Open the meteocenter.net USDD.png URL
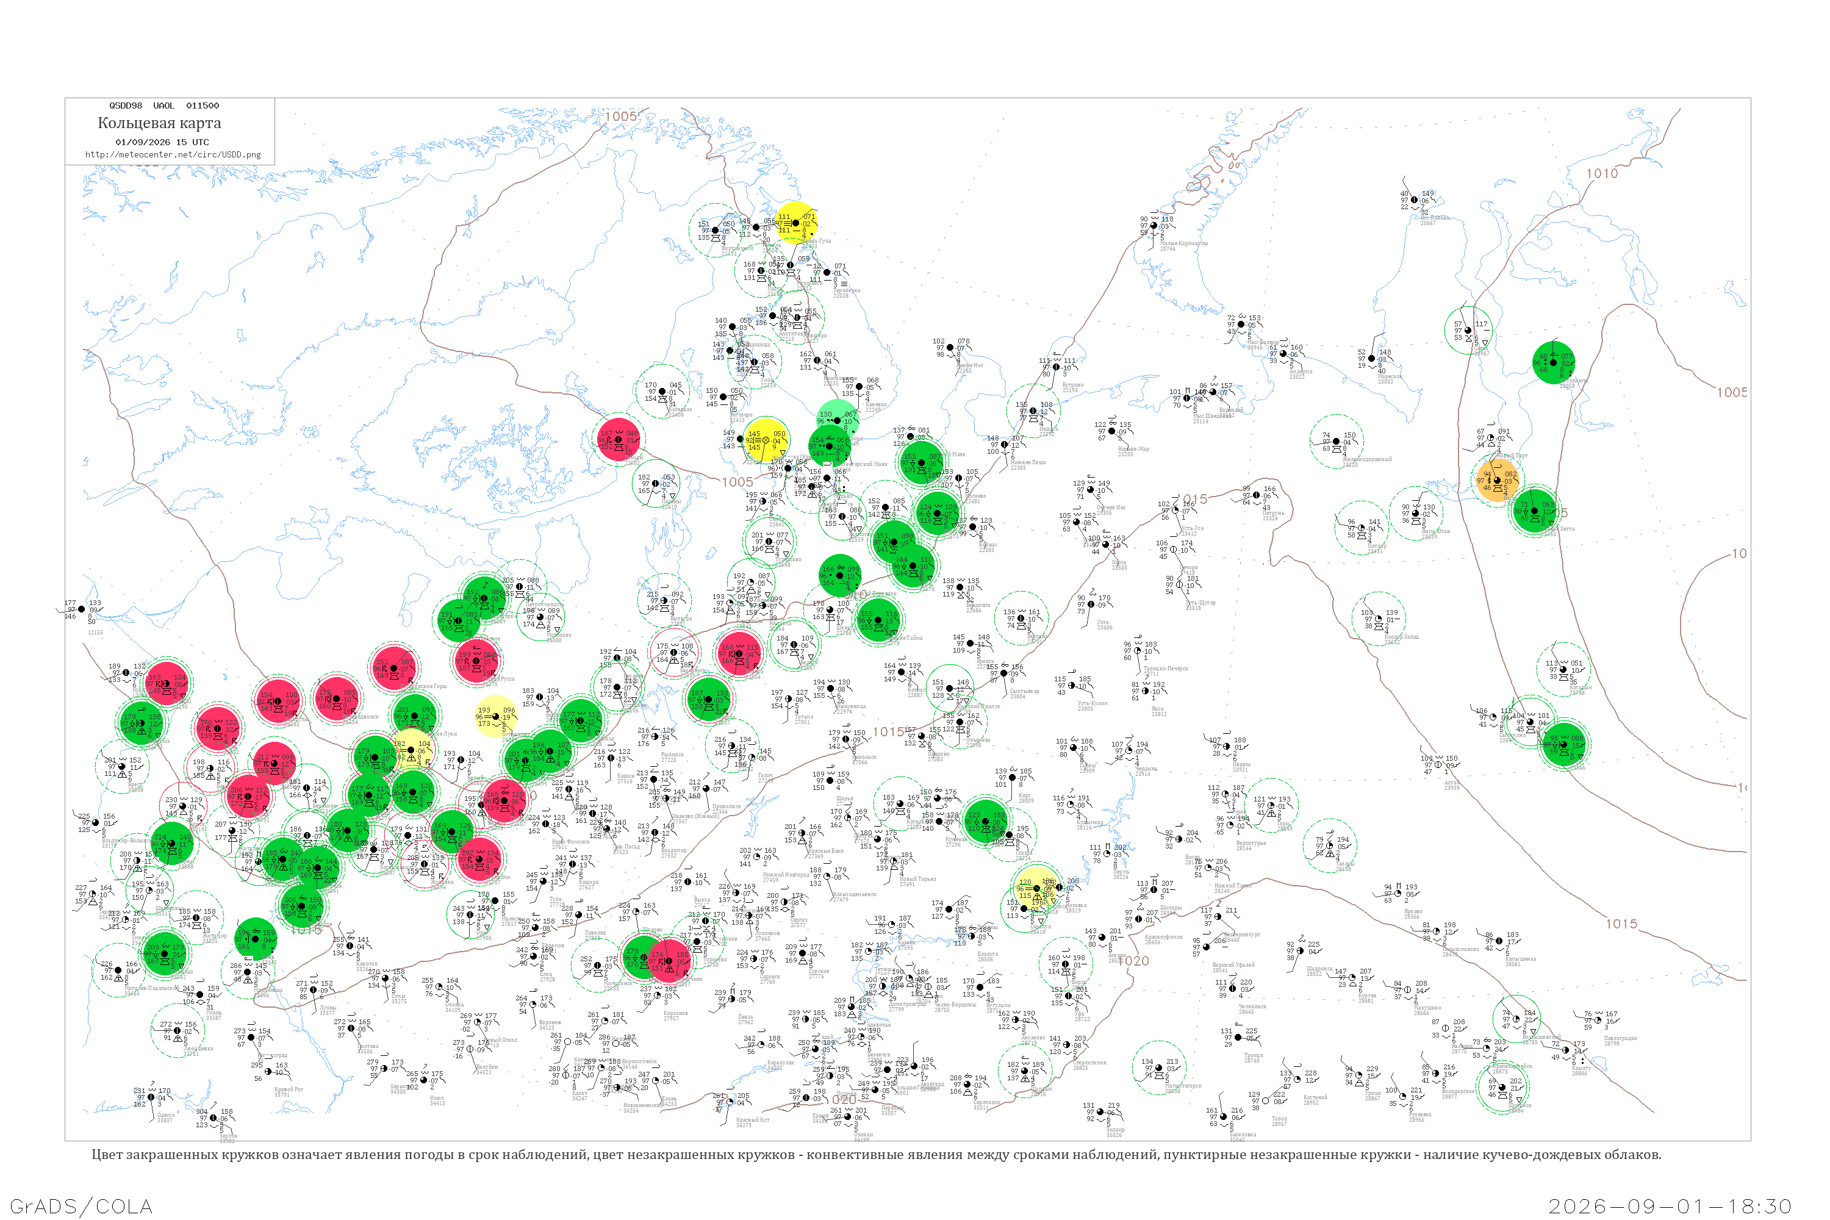 tap(173, 154)
